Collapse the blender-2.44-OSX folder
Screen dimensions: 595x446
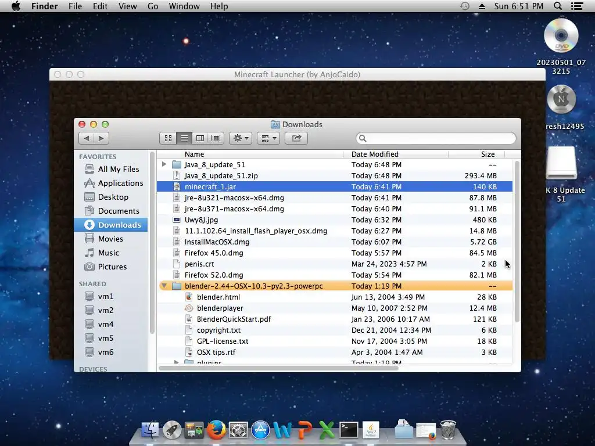click(164, 286)
